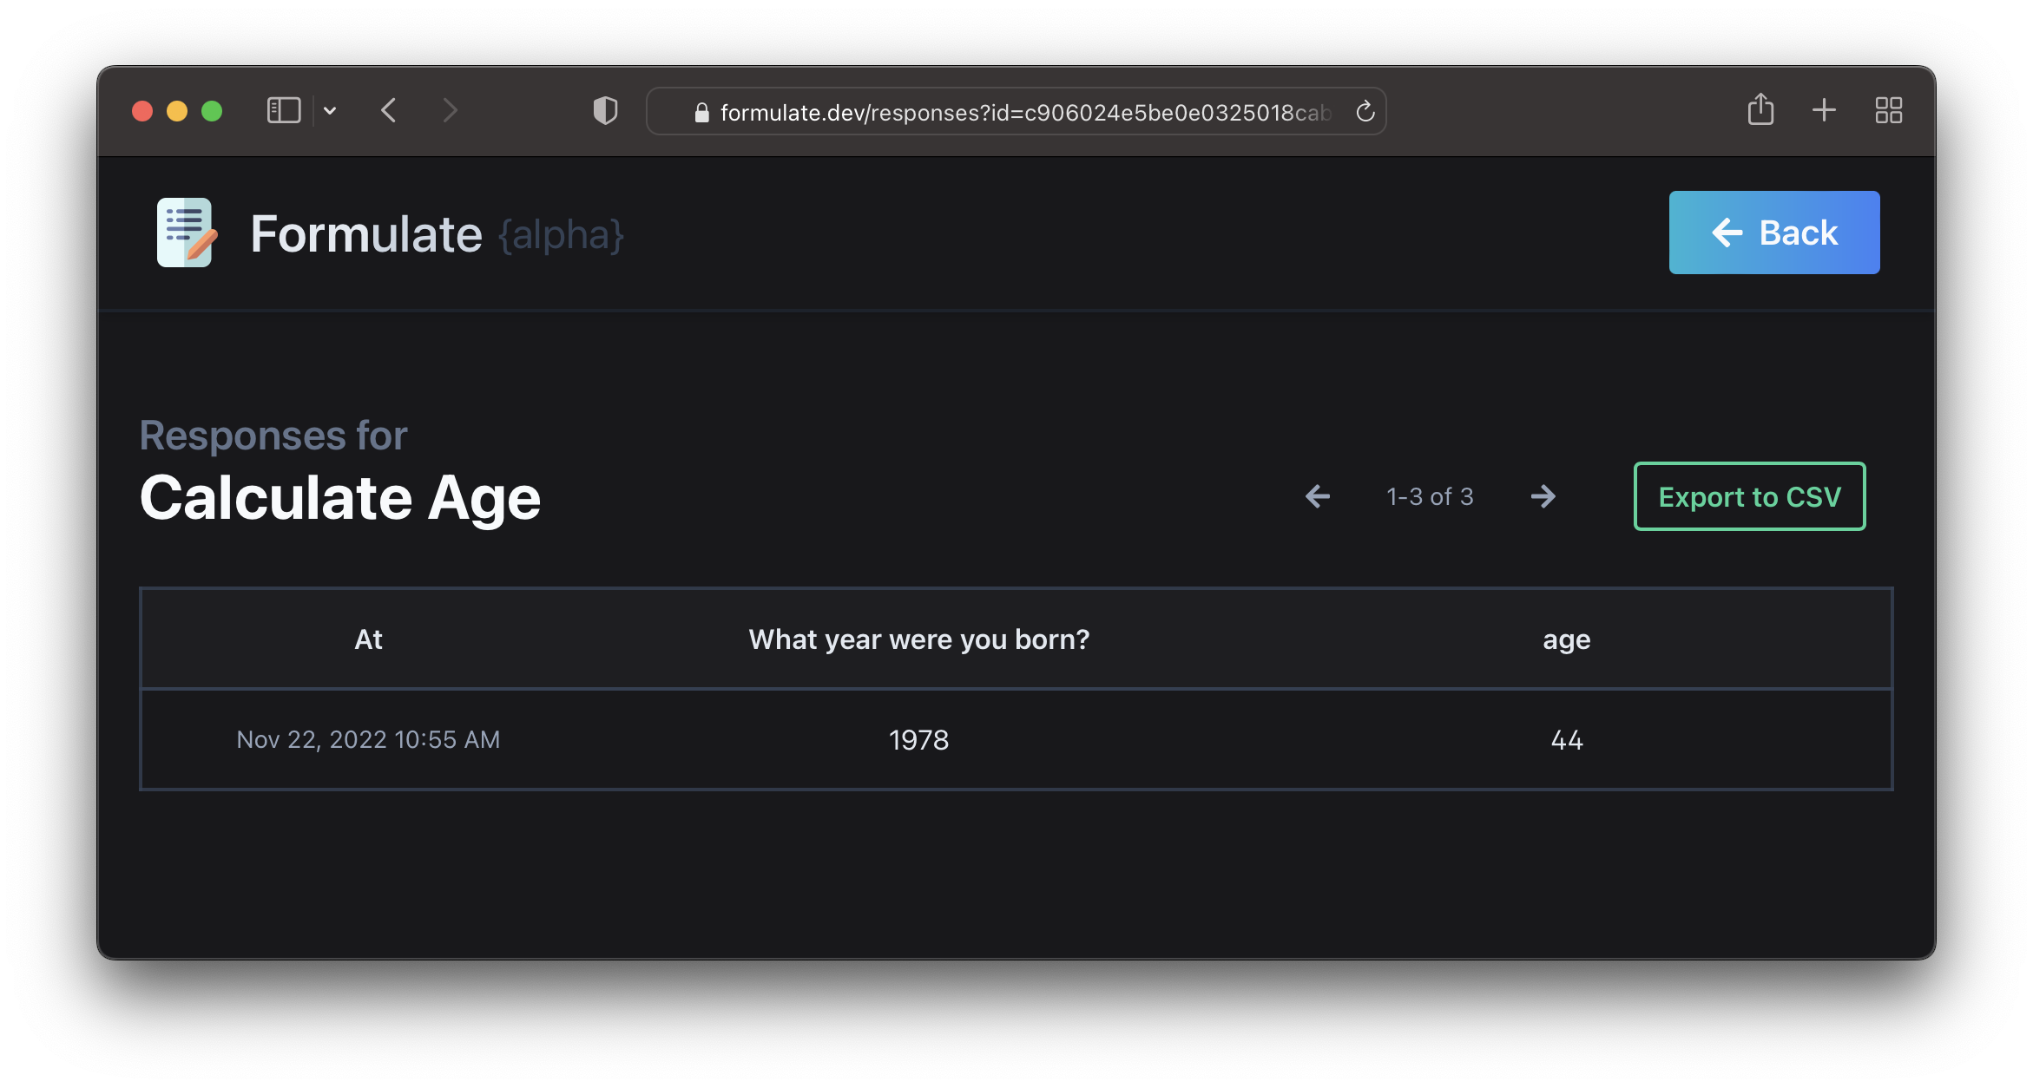2033x1088 pixels.
Task: Open a new tab with plus icon
Action: pyautogui.click(x=1824, y=110)
